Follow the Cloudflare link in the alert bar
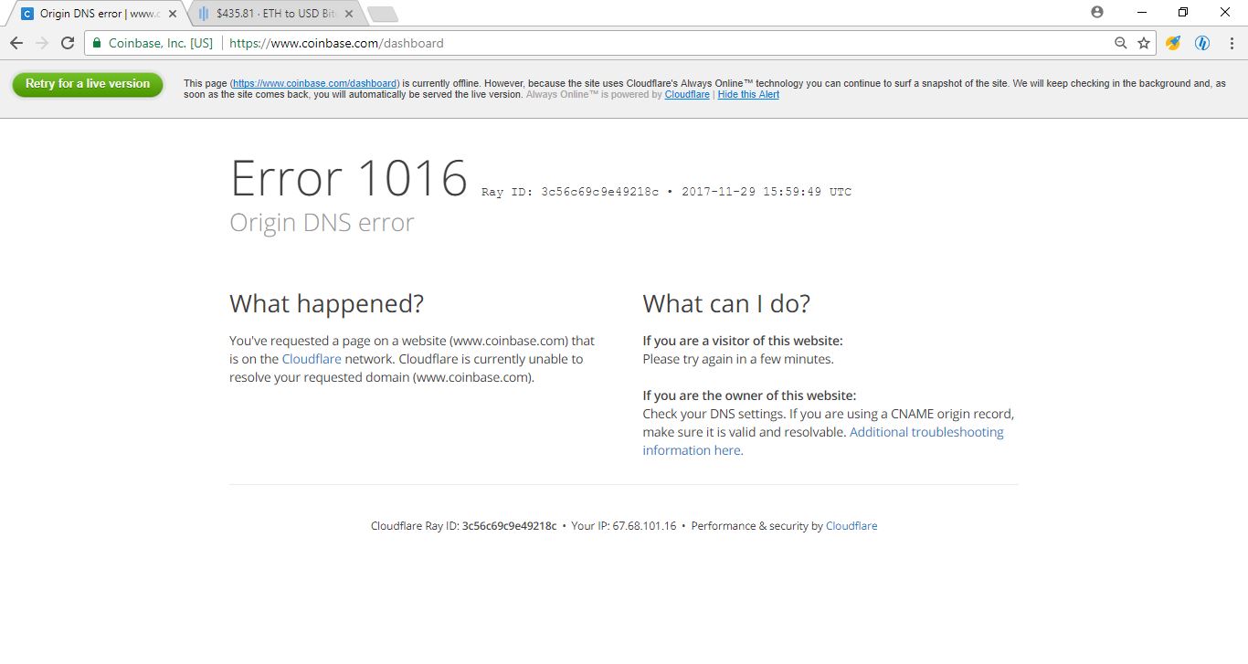The height and width of the screenshot is (664, 1248). point(687,94)
